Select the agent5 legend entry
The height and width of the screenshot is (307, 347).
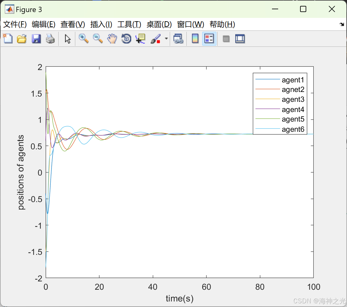pos(280,119)
